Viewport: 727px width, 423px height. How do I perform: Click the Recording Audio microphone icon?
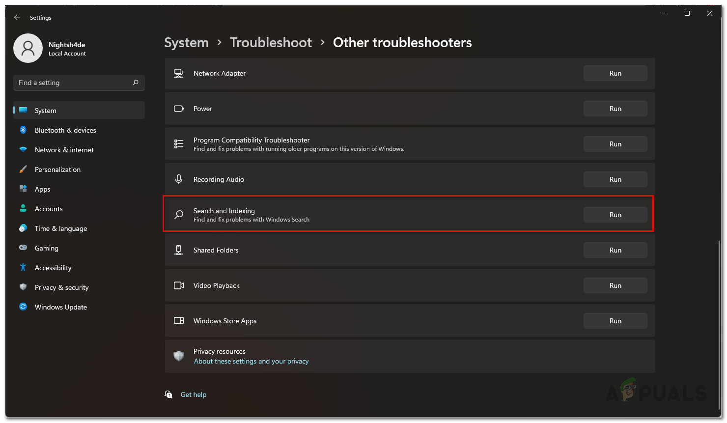tap(179, 179)
